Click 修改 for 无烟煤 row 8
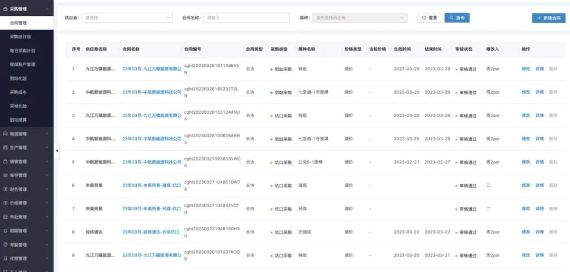Screen dimensions: 570x272 point(526,232)
